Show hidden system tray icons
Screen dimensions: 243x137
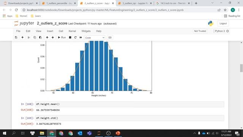194,133
